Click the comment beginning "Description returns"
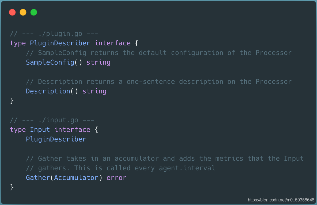This screenshot has width=317, height=205. 159,82
